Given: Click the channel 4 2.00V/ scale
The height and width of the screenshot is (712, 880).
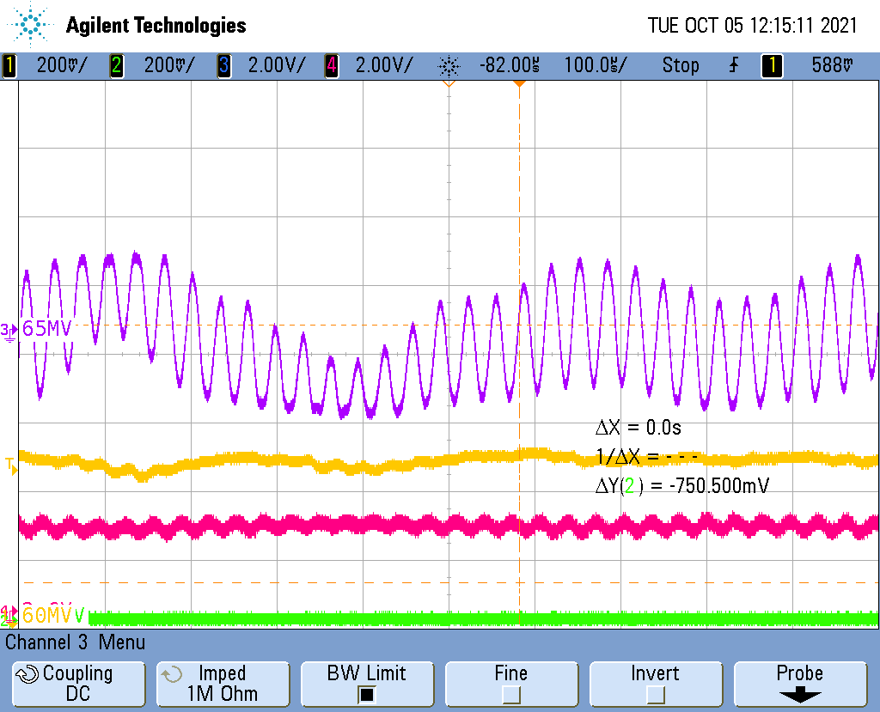Looking at the screenshot, I should click(x=384, y=65).
